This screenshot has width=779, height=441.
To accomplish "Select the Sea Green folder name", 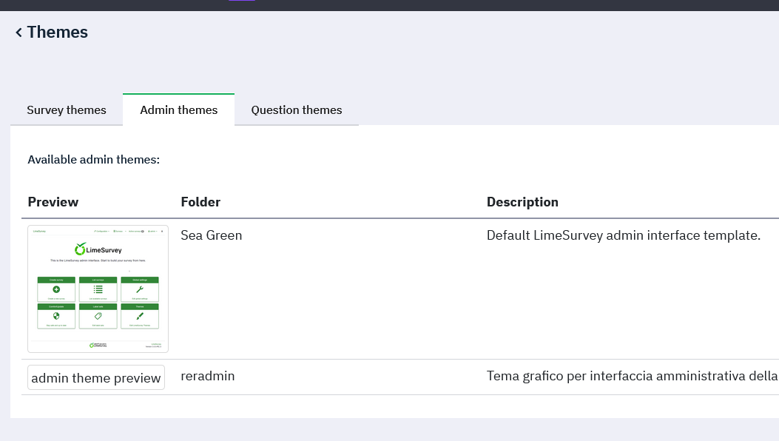I will [212, 235].
